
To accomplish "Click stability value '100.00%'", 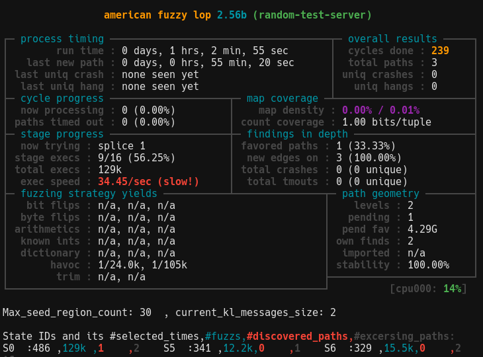I will (x=429, y=265).
